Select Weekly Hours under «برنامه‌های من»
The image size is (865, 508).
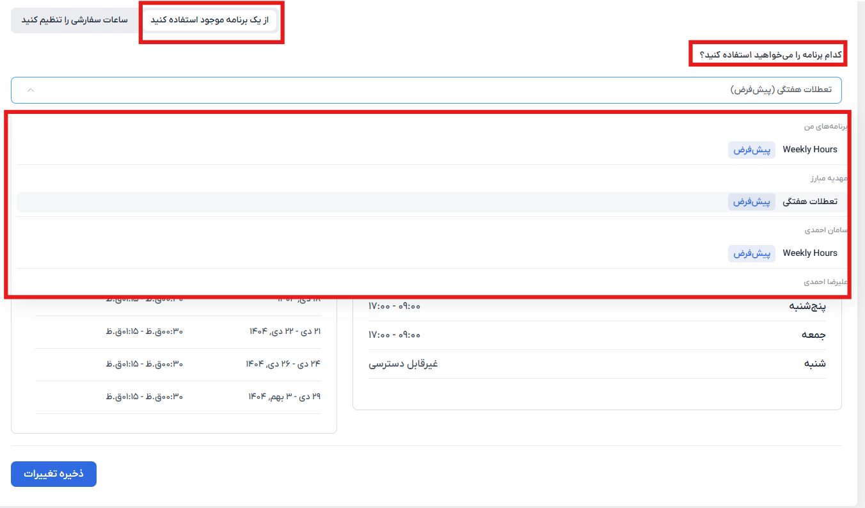coord(809,150)
